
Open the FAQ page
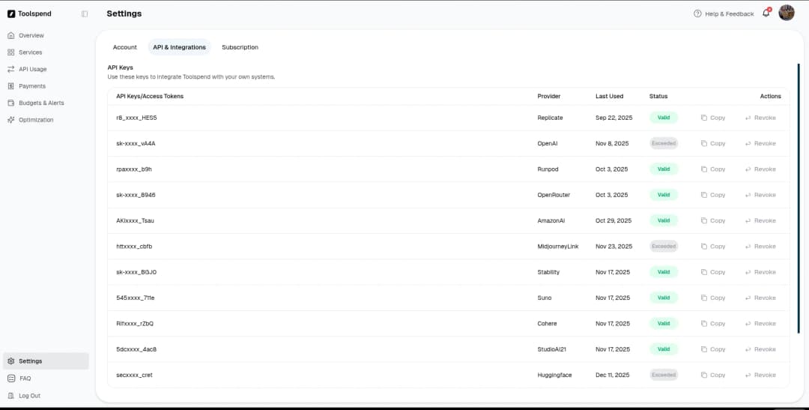25,379
